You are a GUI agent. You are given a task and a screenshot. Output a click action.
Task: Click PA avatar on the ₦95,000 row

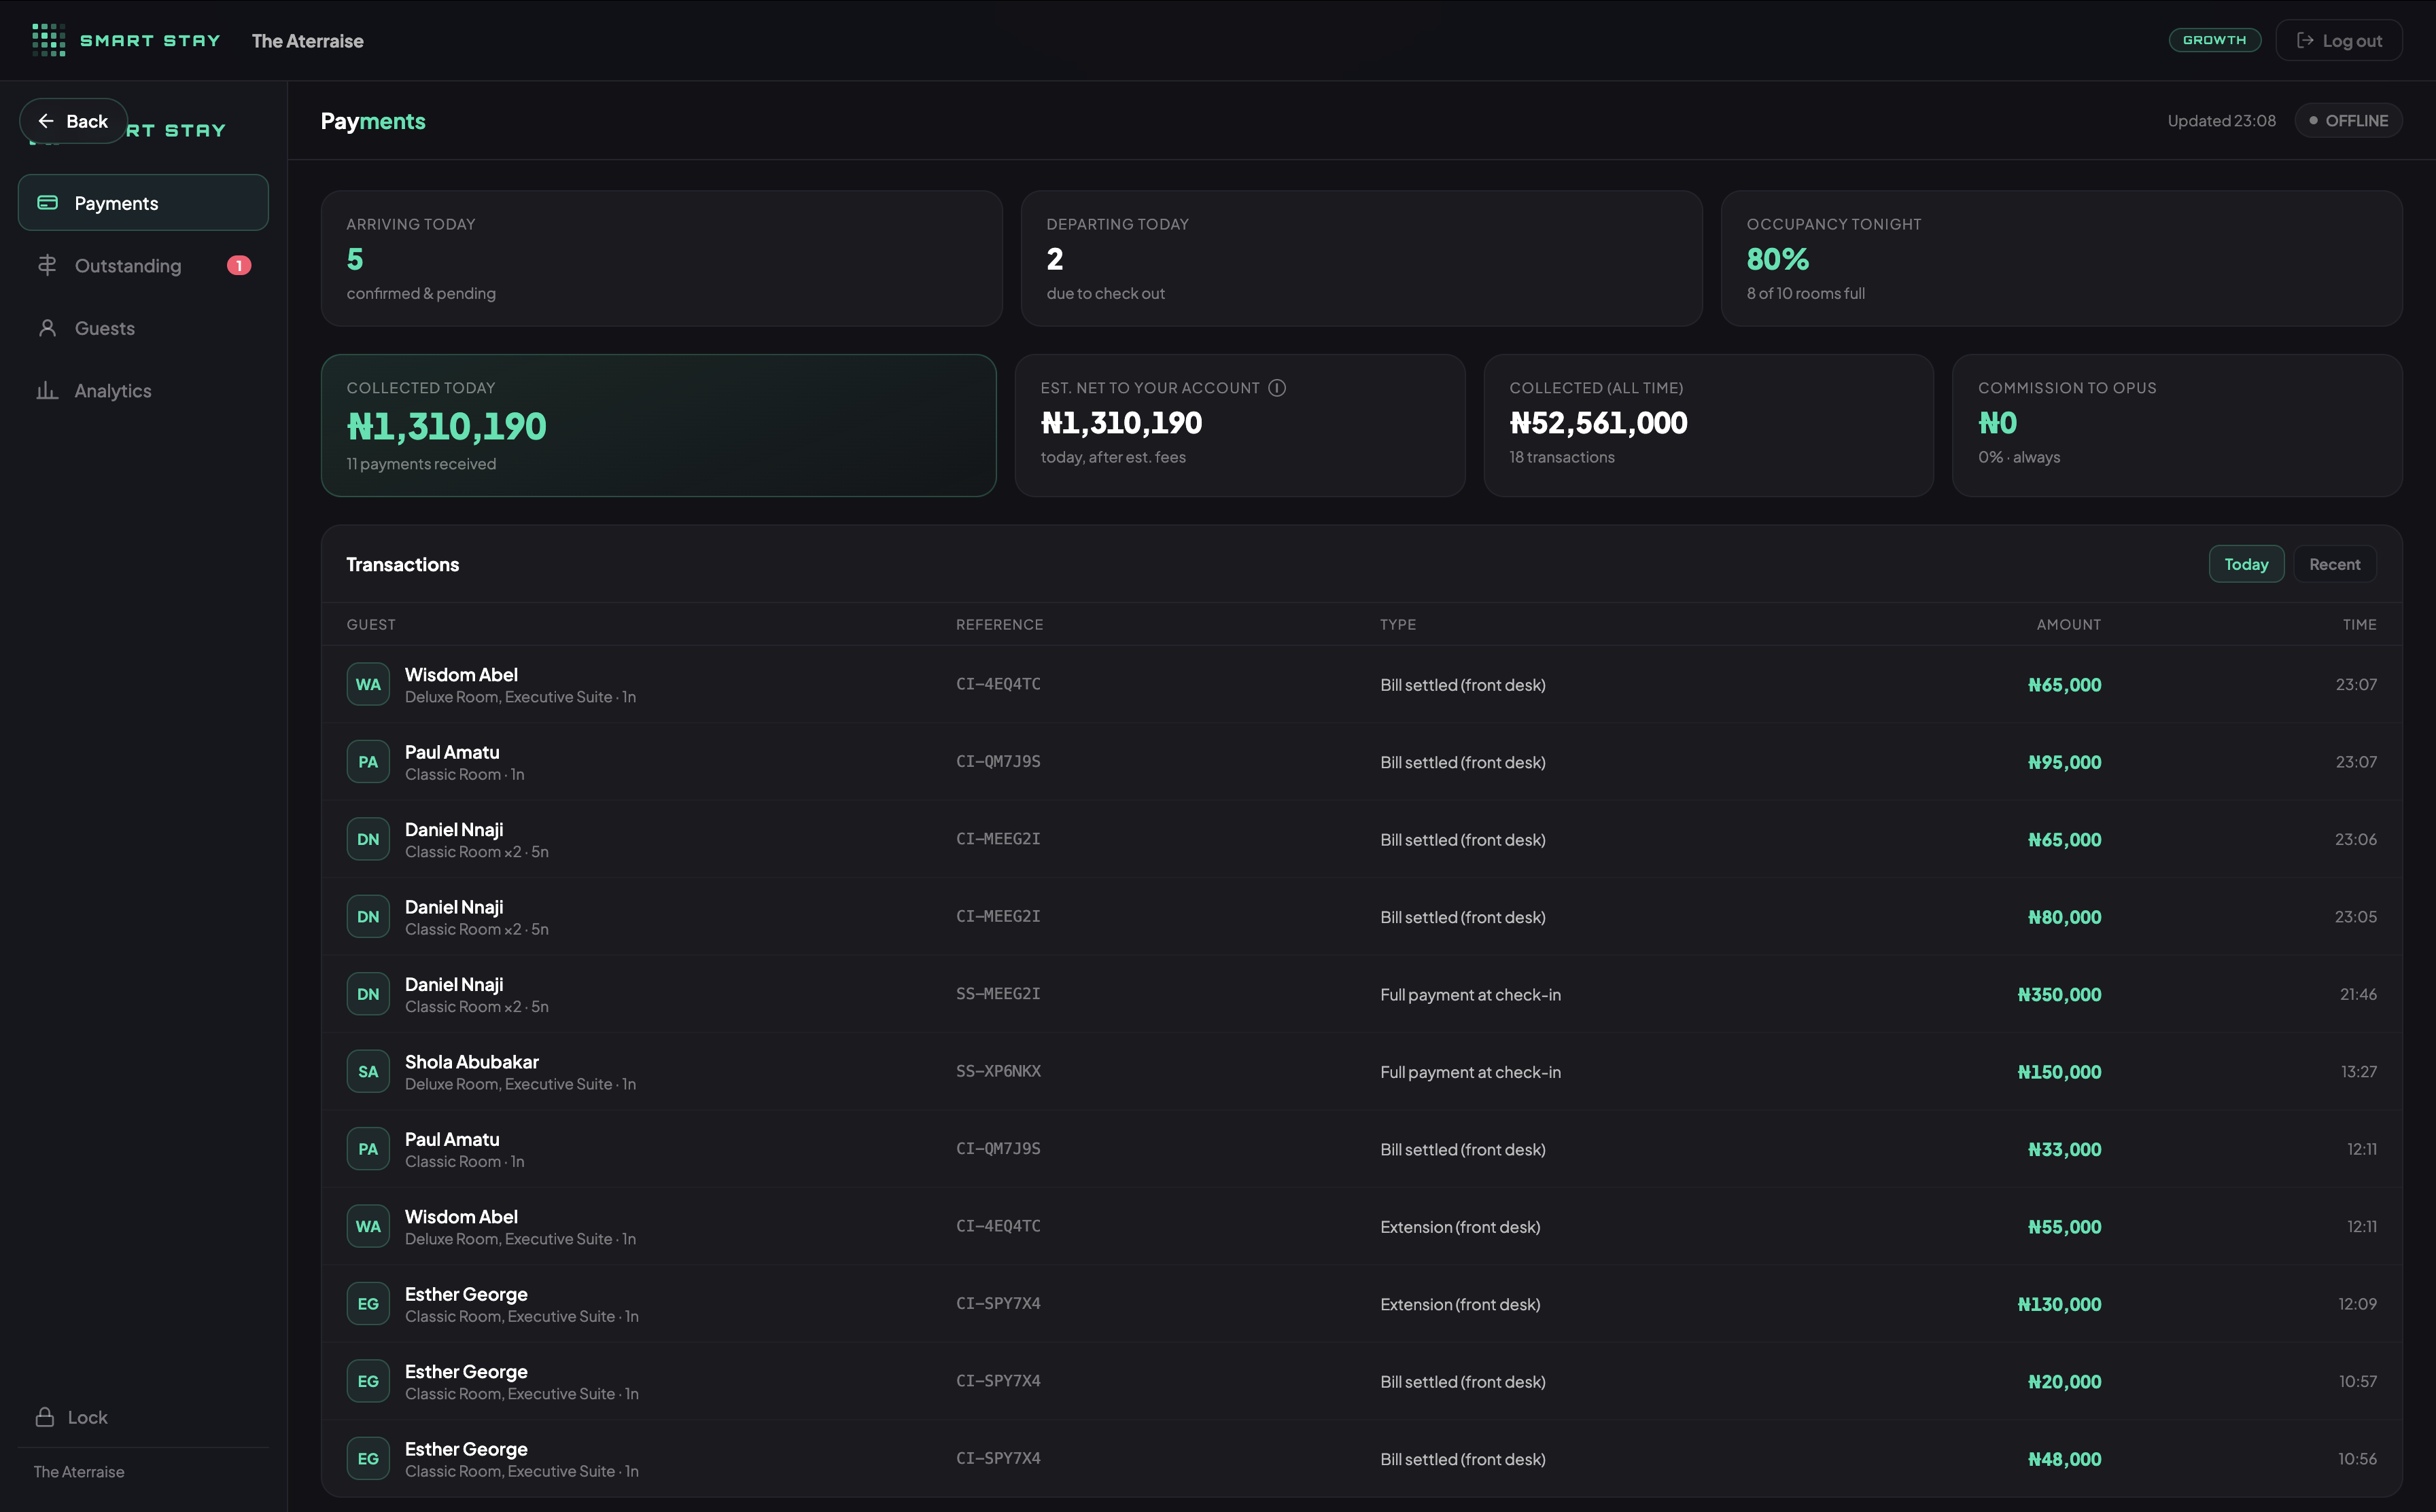tap(368, 762)
